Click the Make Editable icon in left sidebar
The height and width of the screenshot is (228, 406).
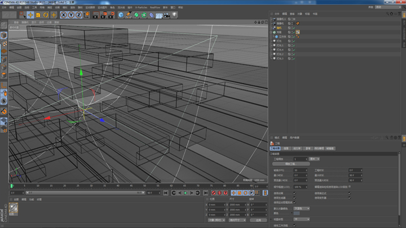(4, 25)
